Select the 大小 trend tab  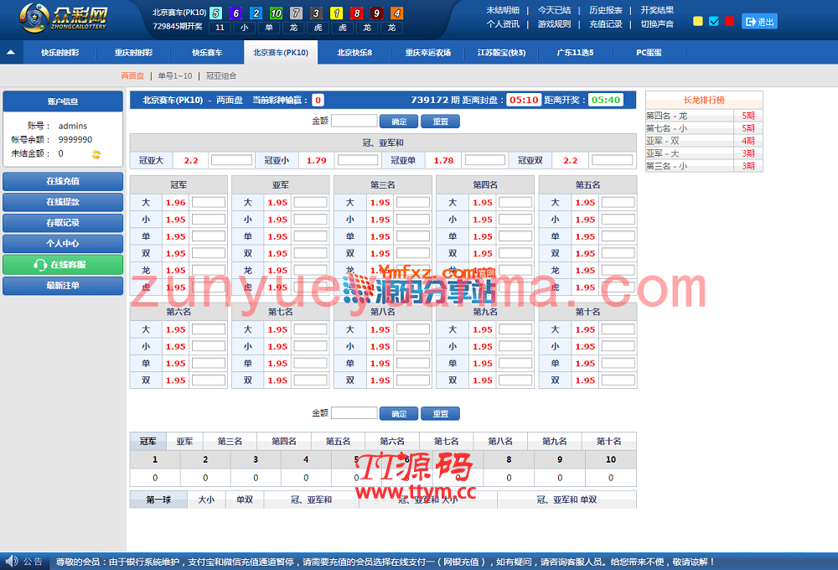pyautogui.click(x=206, y=500)
